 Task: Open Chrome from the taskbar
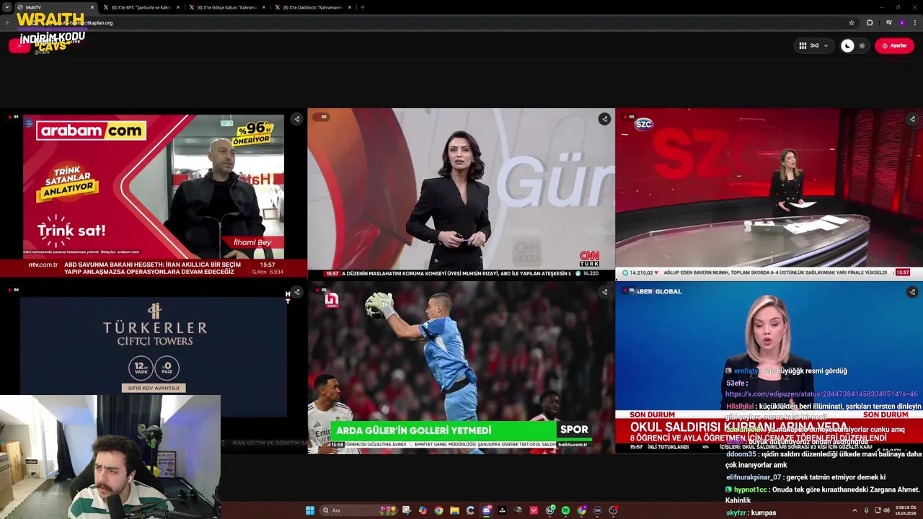[439, 510]
